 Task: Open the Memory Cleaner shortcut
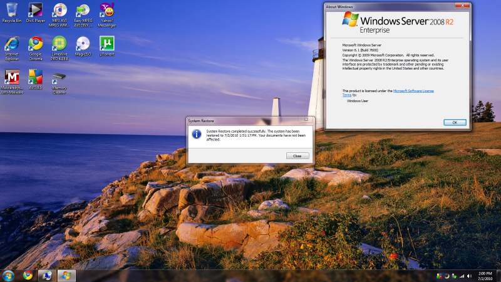[x=59, y=78]
